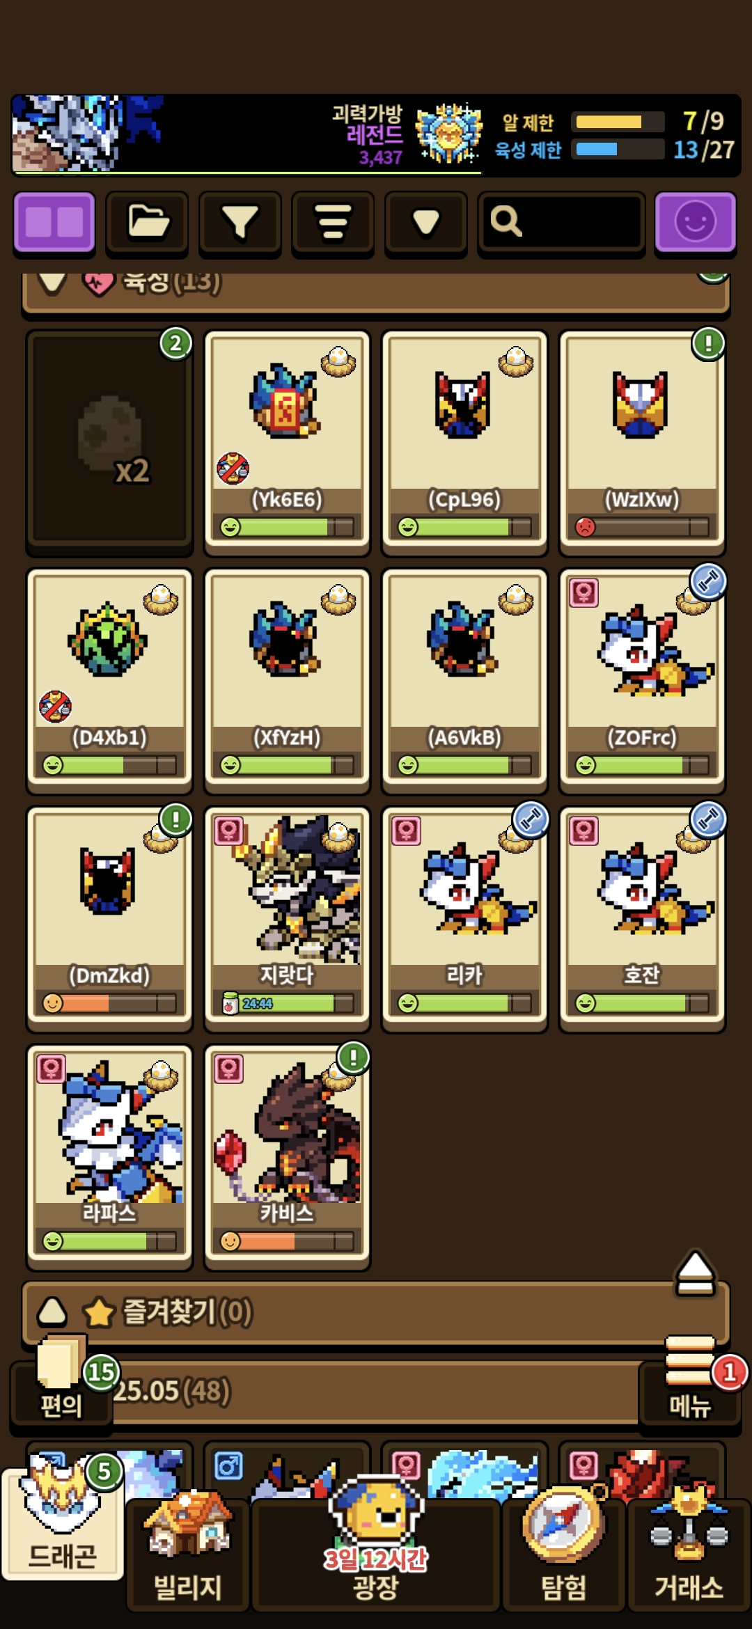Click the search input field
Screen dimensions: 752x1629
point(561,223)
